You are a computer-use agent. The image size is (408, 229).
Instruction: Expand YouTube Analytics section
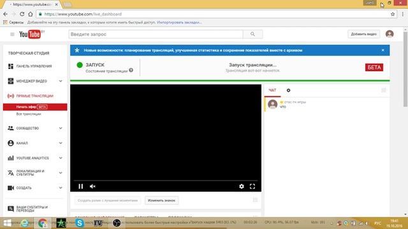pos(61,158)
